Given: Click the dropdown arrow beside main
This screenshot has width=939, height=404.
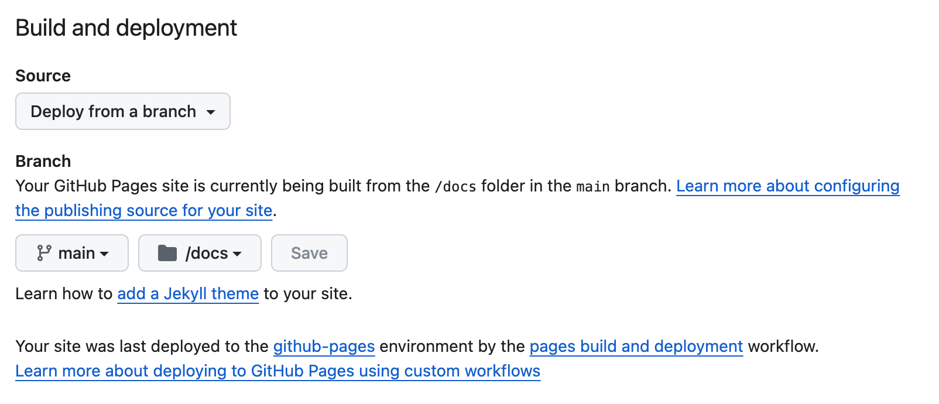Looking at the screenshot, I should 105,254.
